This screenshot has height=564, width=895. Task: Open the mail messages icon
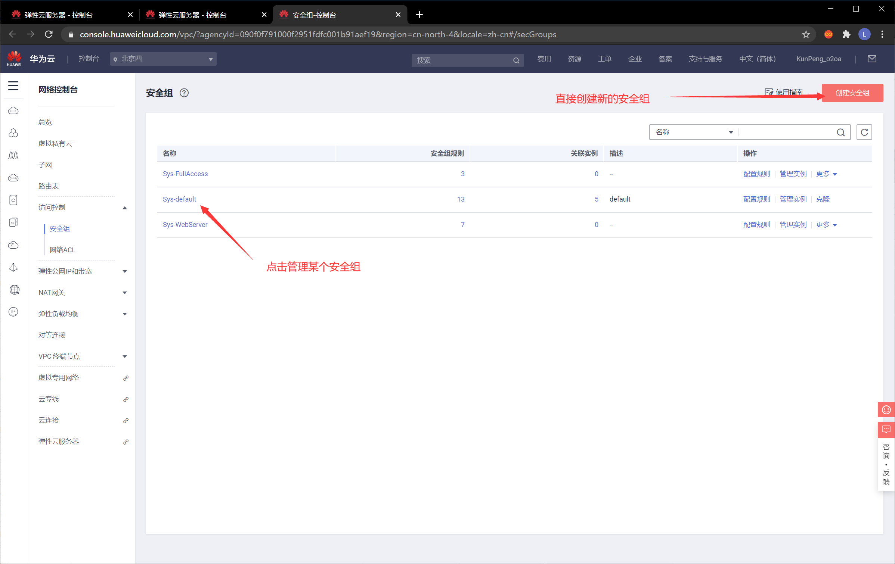[x=872, y=59]
